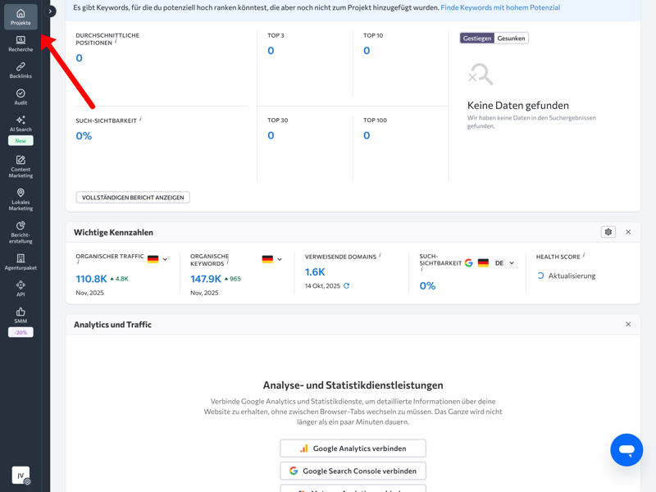Open Lokales Marketing section

click(x=20, y=198)
